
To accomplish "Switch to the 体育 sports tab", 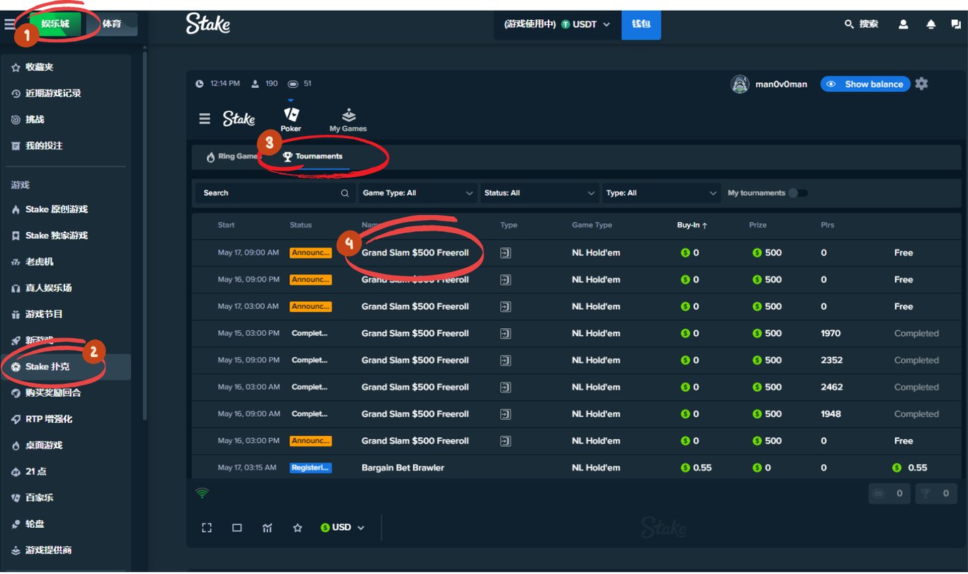I will (111, 24).
